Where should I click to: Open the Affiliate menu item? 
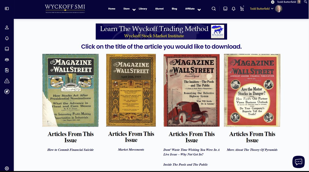pos(190,8)
